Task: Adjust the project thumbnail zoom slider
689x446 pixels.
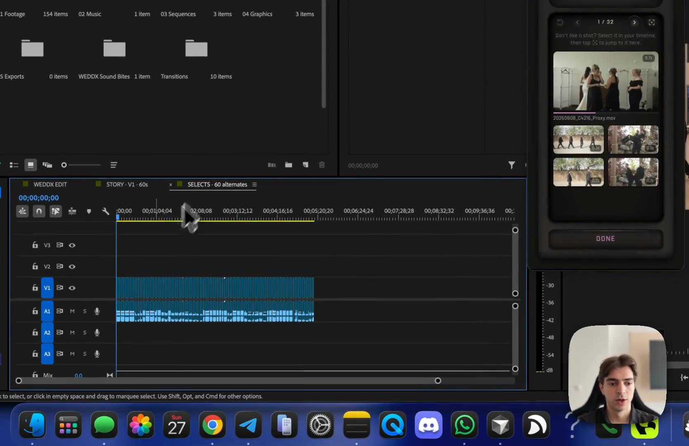Action: pos(64,165)
